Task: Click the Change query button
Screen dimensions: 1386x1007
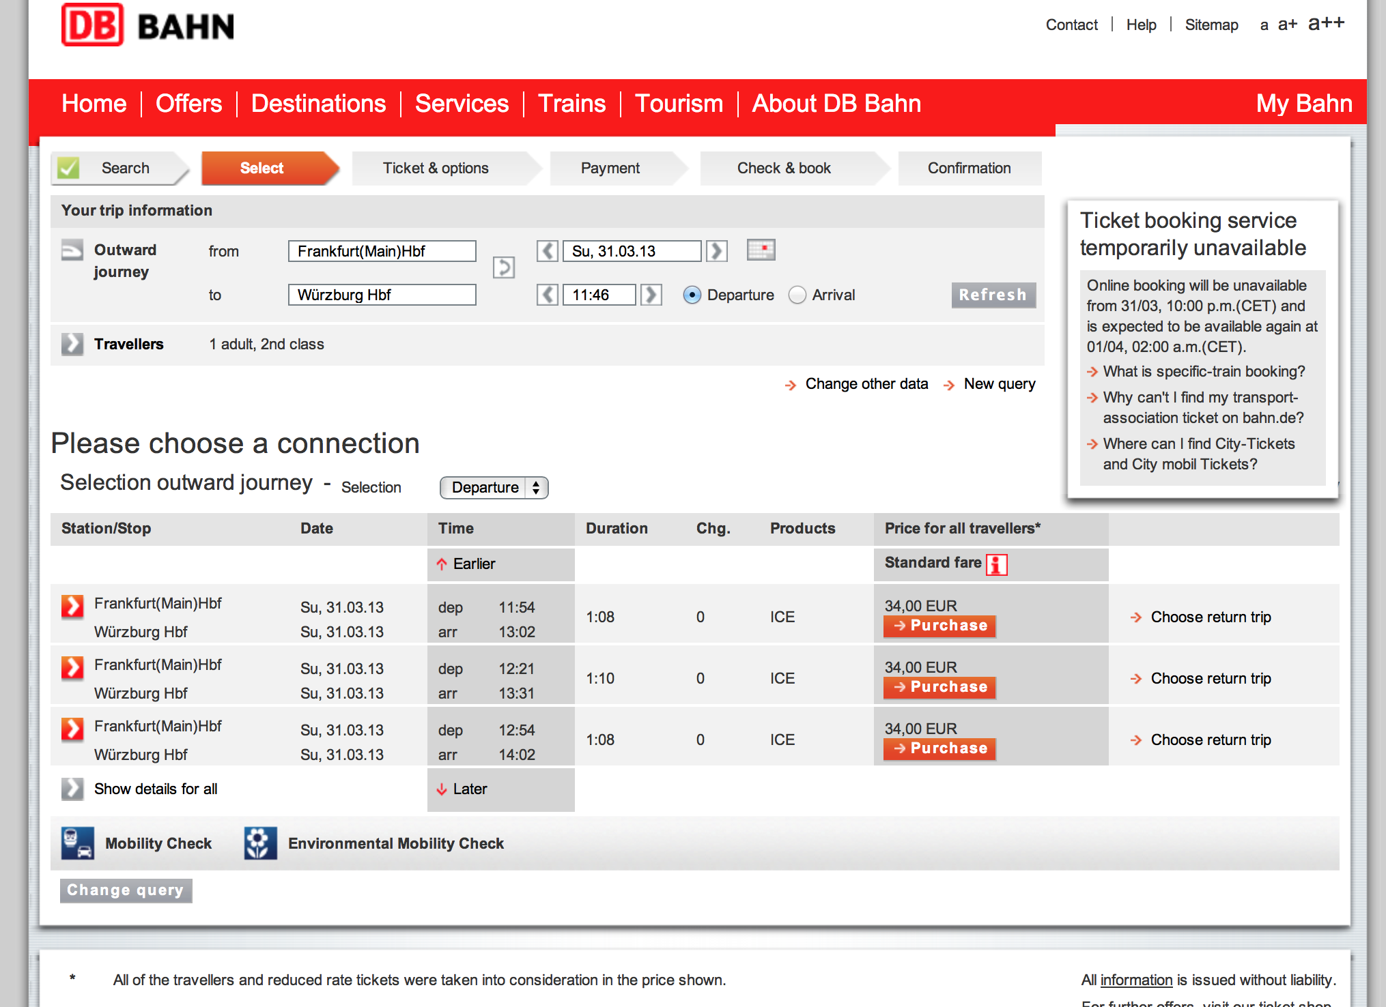Action: pyautogui.click(x=126, y=890)
